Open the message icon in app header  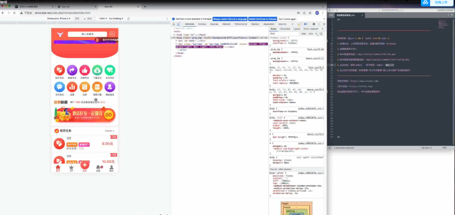112,34
